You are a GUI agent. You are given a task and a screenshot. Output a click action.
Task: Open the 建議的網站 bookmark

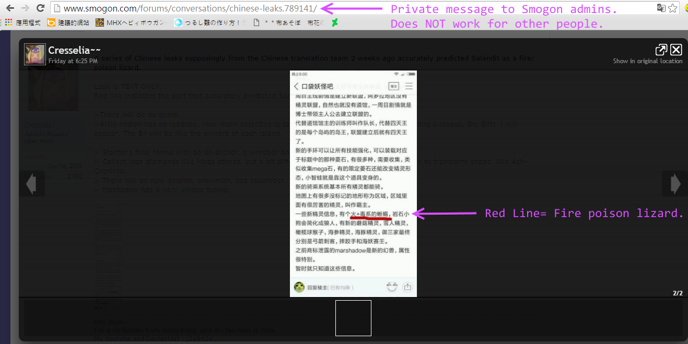68,22
